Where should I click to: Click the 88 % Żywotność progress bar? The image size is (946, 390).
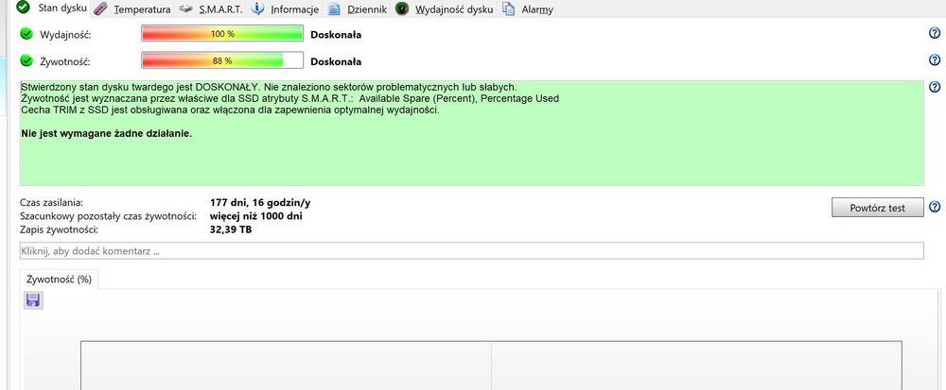coord(222,60)
